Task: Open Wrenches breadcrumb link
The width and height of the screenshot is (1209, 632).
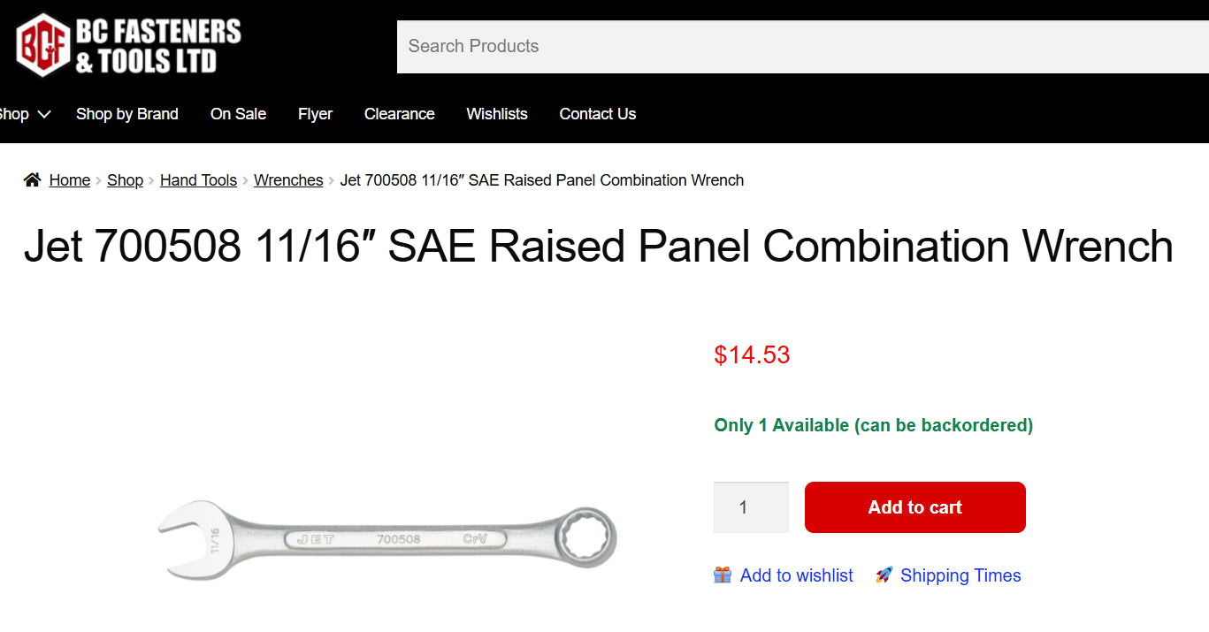Action: [288, 180]
